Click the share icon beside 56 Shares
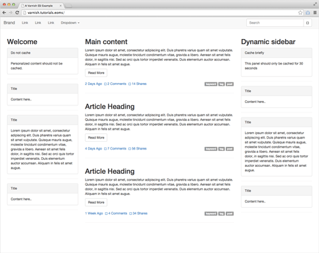This screenshot has width=319, height=253. point(130,149)
